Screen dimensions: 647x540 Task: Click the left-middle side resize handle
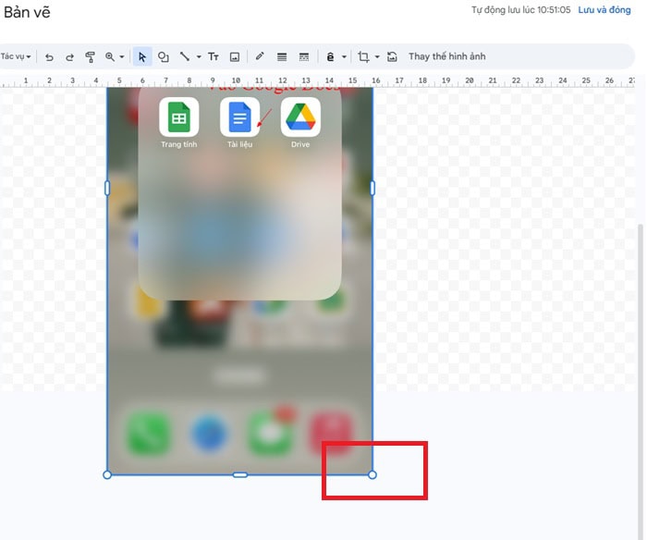coord(107,189)
